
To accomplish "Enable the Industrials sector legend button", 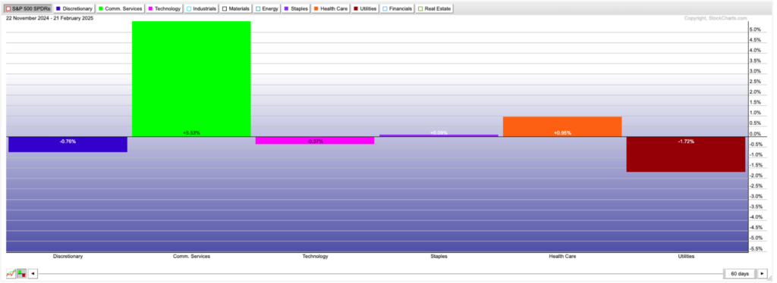I will [201, 8].
